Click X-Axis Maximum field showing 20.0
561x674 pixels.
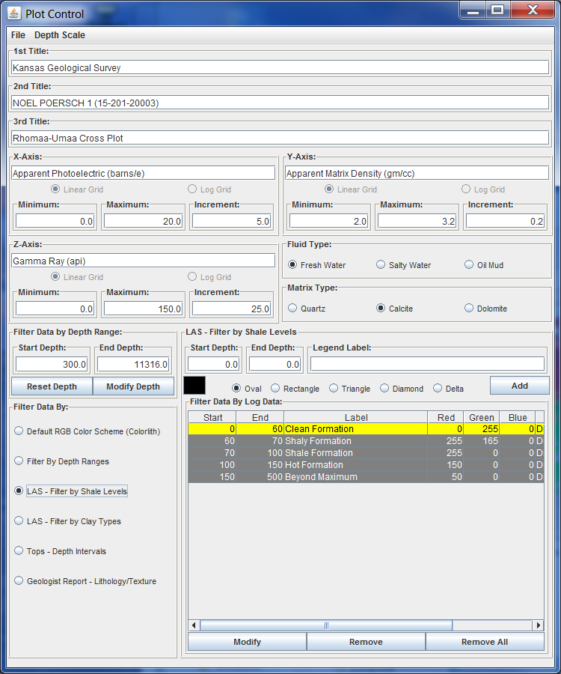click(144, 221)
